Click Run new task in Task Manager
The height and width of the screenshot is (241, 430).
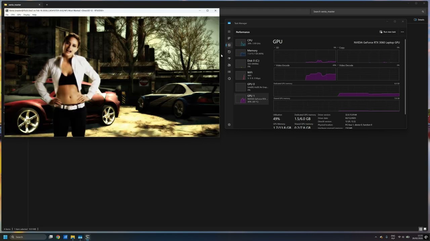click(x=387, y=32)
